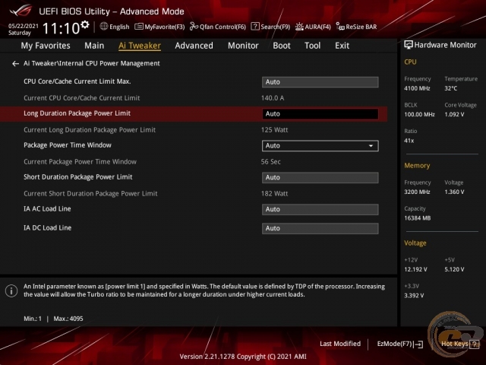Click the Hot Keys question mark icon
The width and height of the screenshot is (486, 365).
click(x=474, y=344)
